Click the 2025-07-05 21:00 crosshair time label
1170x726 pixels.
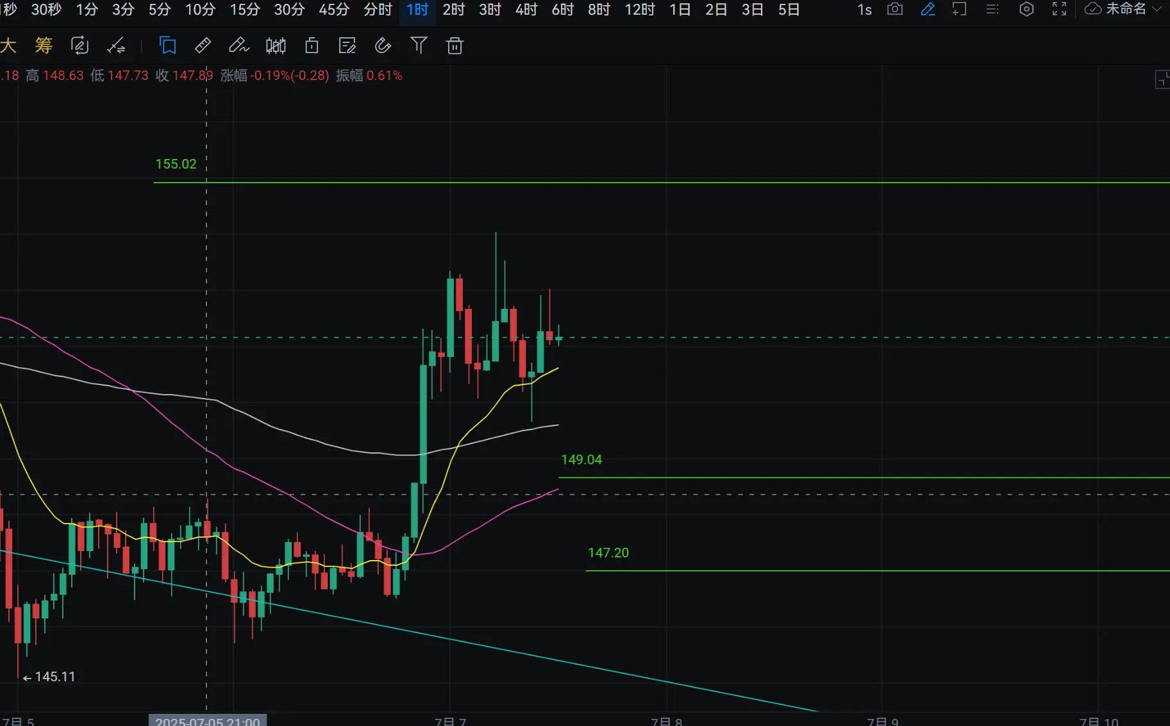[x=208, y=721]
